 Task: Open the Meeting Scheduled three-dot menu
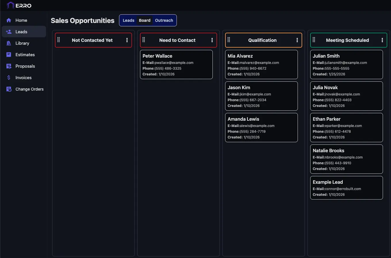pos(382,40)
